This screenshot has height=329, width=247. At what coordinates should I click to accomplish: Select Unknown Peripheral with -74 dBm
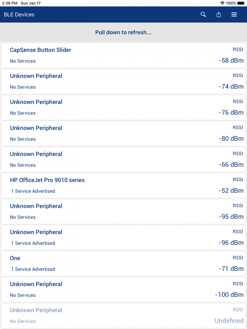coord(123,81)
